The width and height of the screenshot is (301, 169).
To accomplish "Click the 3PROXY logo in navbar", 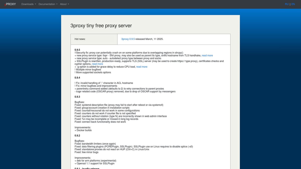I will (x=10, y=4).
